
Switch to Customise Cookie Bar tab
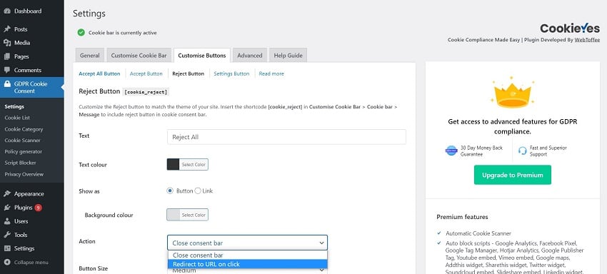pos(139,56)
